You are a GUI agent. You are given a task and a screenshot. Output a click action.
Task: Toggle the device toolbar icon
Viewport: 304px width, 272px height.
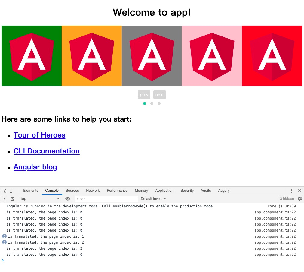pos(12,191)
